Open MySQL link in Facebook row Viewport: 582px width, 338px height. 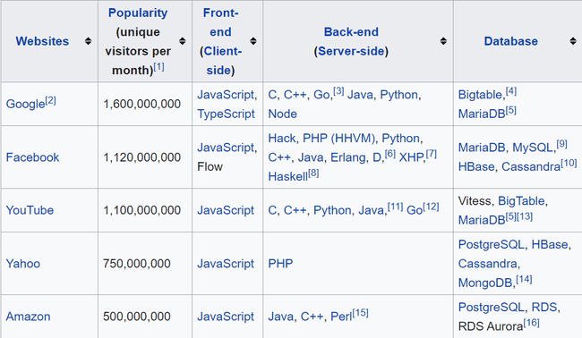tap(533, 148)
